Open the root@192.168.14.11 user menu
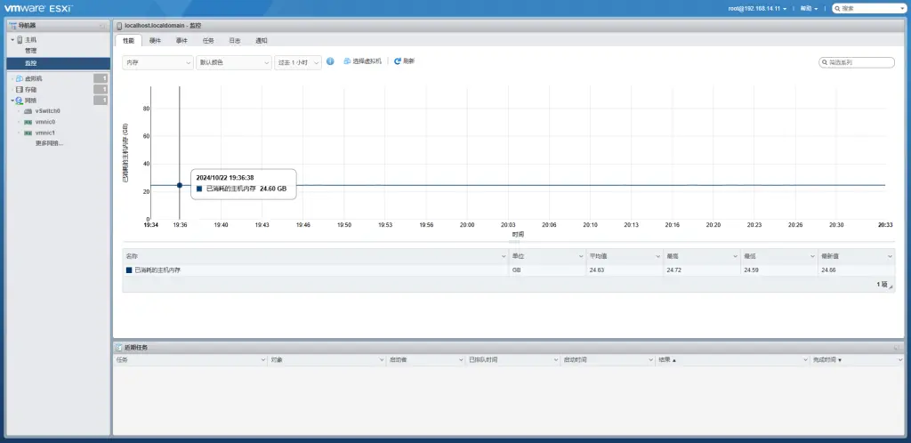The image size is (911, 443). click(757, 8)
